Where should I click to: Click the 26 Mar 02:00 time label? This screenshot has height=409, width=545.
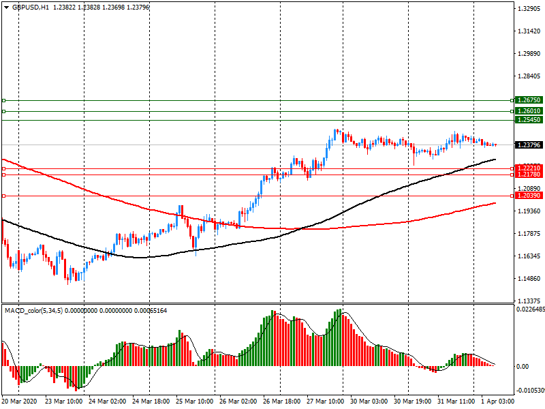[238, 402]
